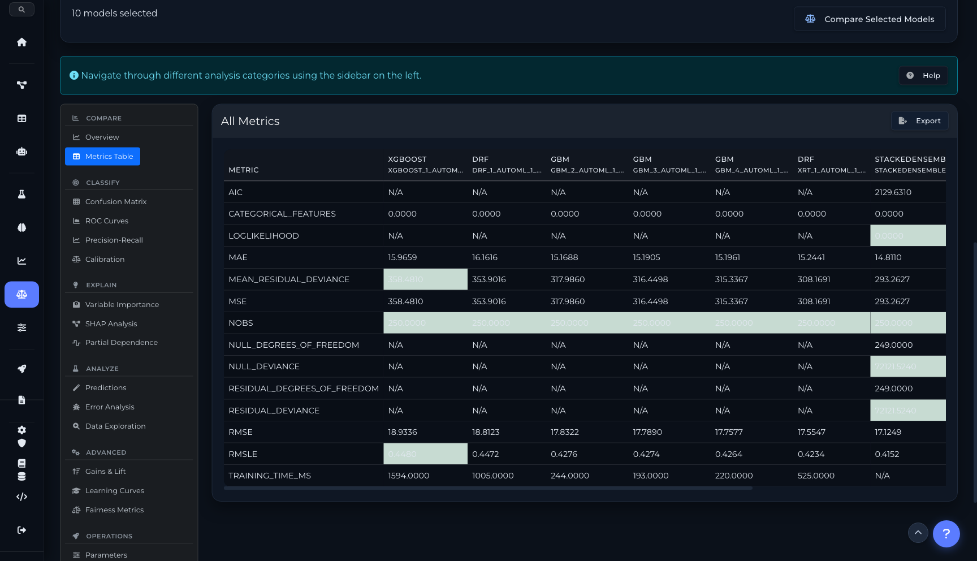Click the settings gear icon in sidebar
The width and height of the screenshot is (977, 561).
21,430
